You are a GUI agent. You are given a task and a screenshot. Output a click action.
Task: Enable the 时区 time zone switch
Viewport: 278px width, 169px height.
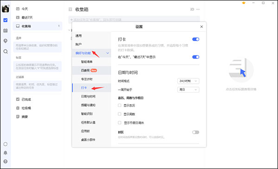(x=196, y=132)
